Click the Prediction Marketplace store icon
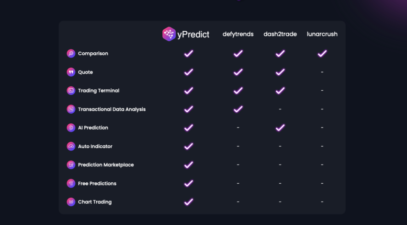 [x=71, y=165]
